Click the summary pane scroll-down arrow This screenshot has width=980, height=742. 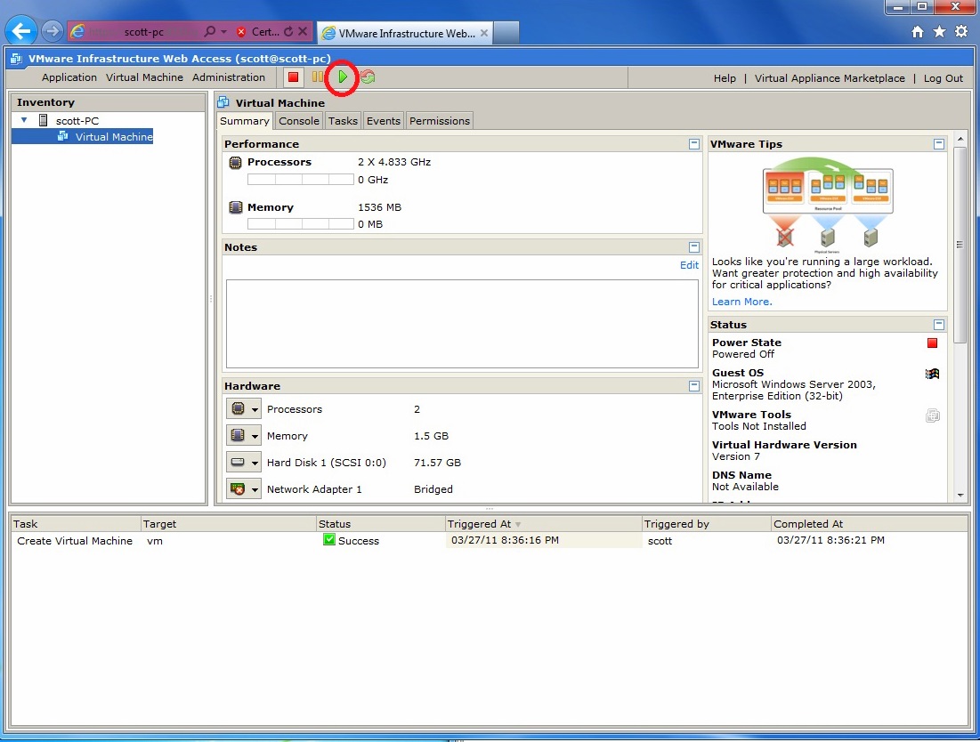point(960,496)
